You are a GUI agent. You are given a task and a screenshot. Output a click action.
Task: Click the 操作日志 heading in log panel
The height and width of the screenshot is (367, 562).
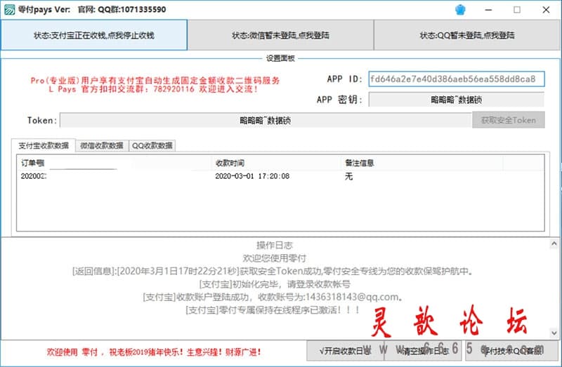click(275, 246)
